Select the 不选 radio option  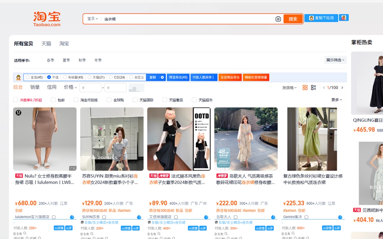(49, 77)
